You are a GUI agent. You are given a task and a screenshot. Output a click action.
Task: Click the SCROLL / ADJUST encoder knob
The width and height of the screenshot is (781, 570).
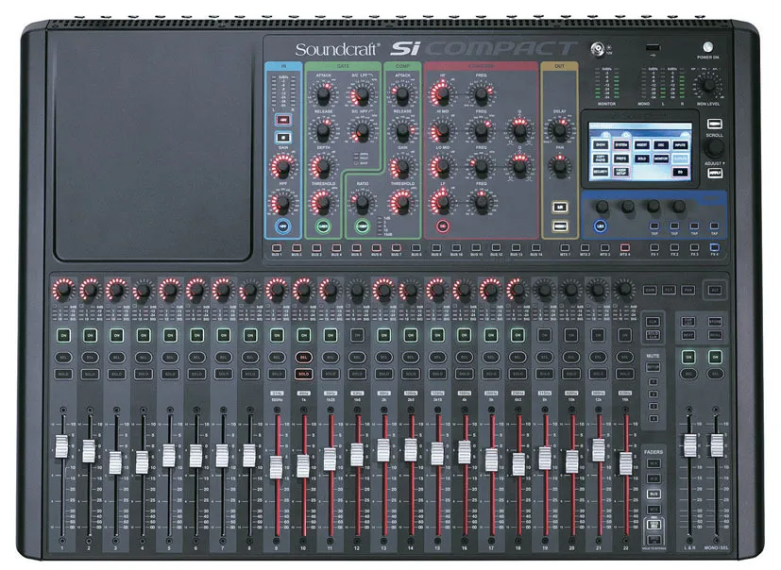pyautogui.click(x=714, y=148)
